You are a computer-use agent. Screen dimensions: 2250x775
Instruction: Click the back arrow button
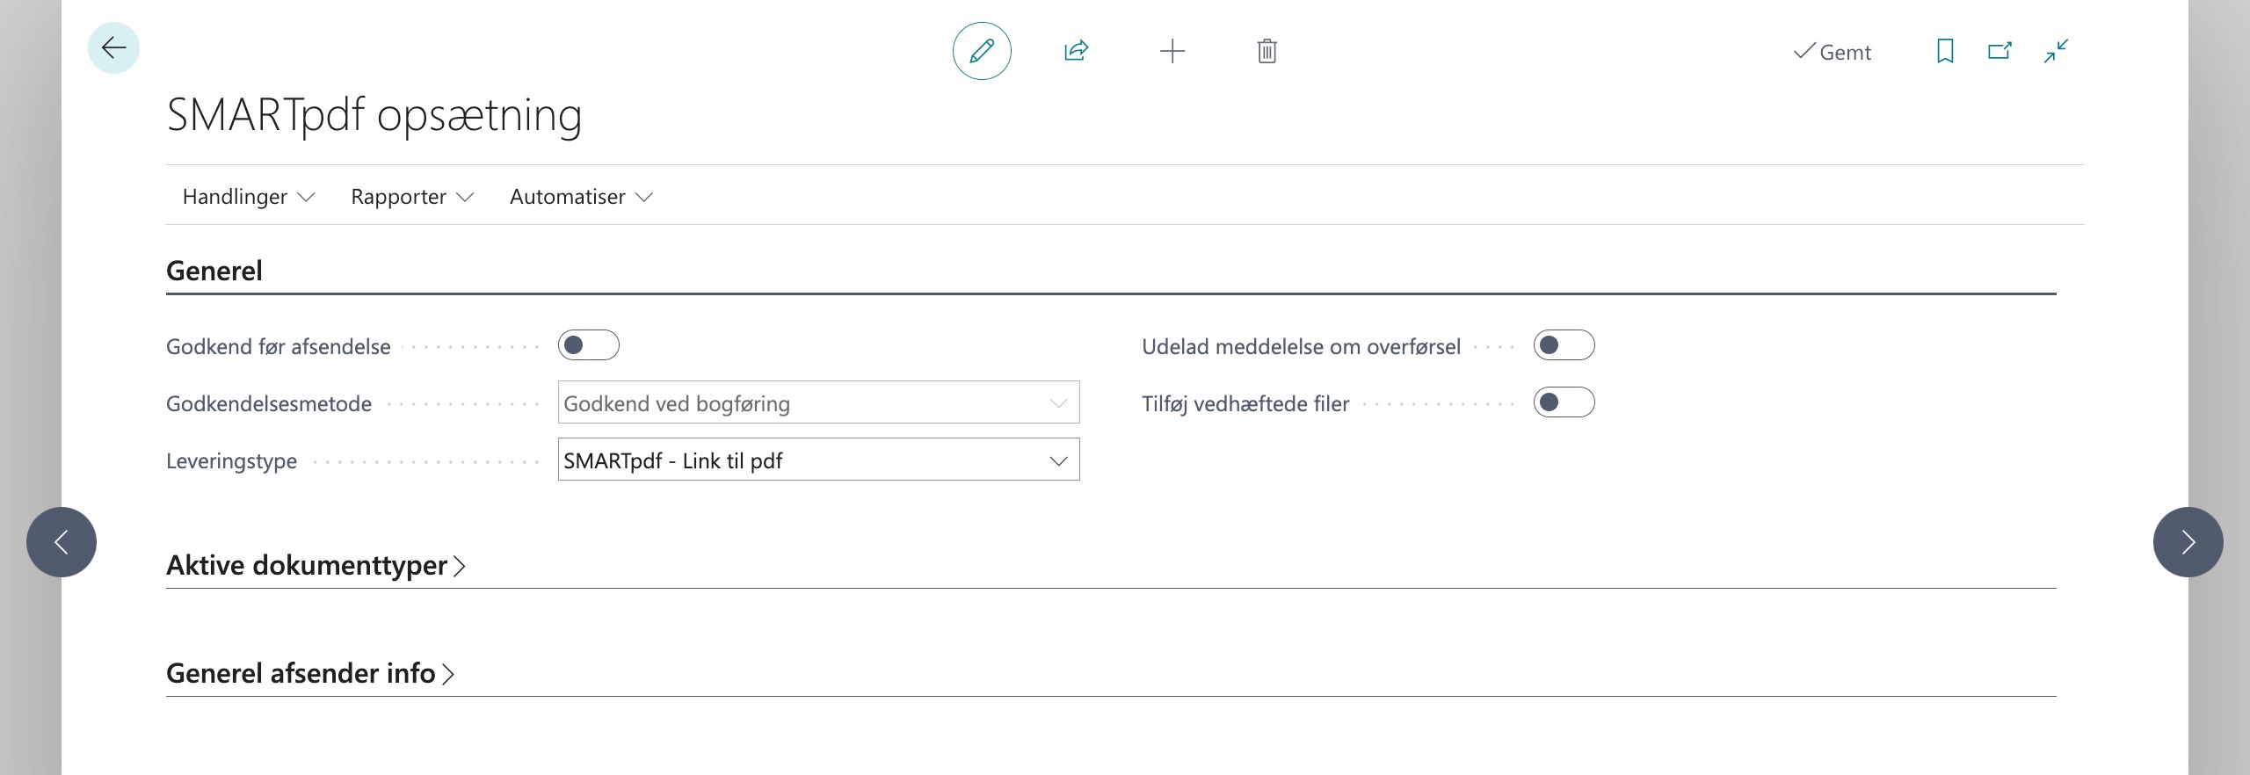pos(113,48)
